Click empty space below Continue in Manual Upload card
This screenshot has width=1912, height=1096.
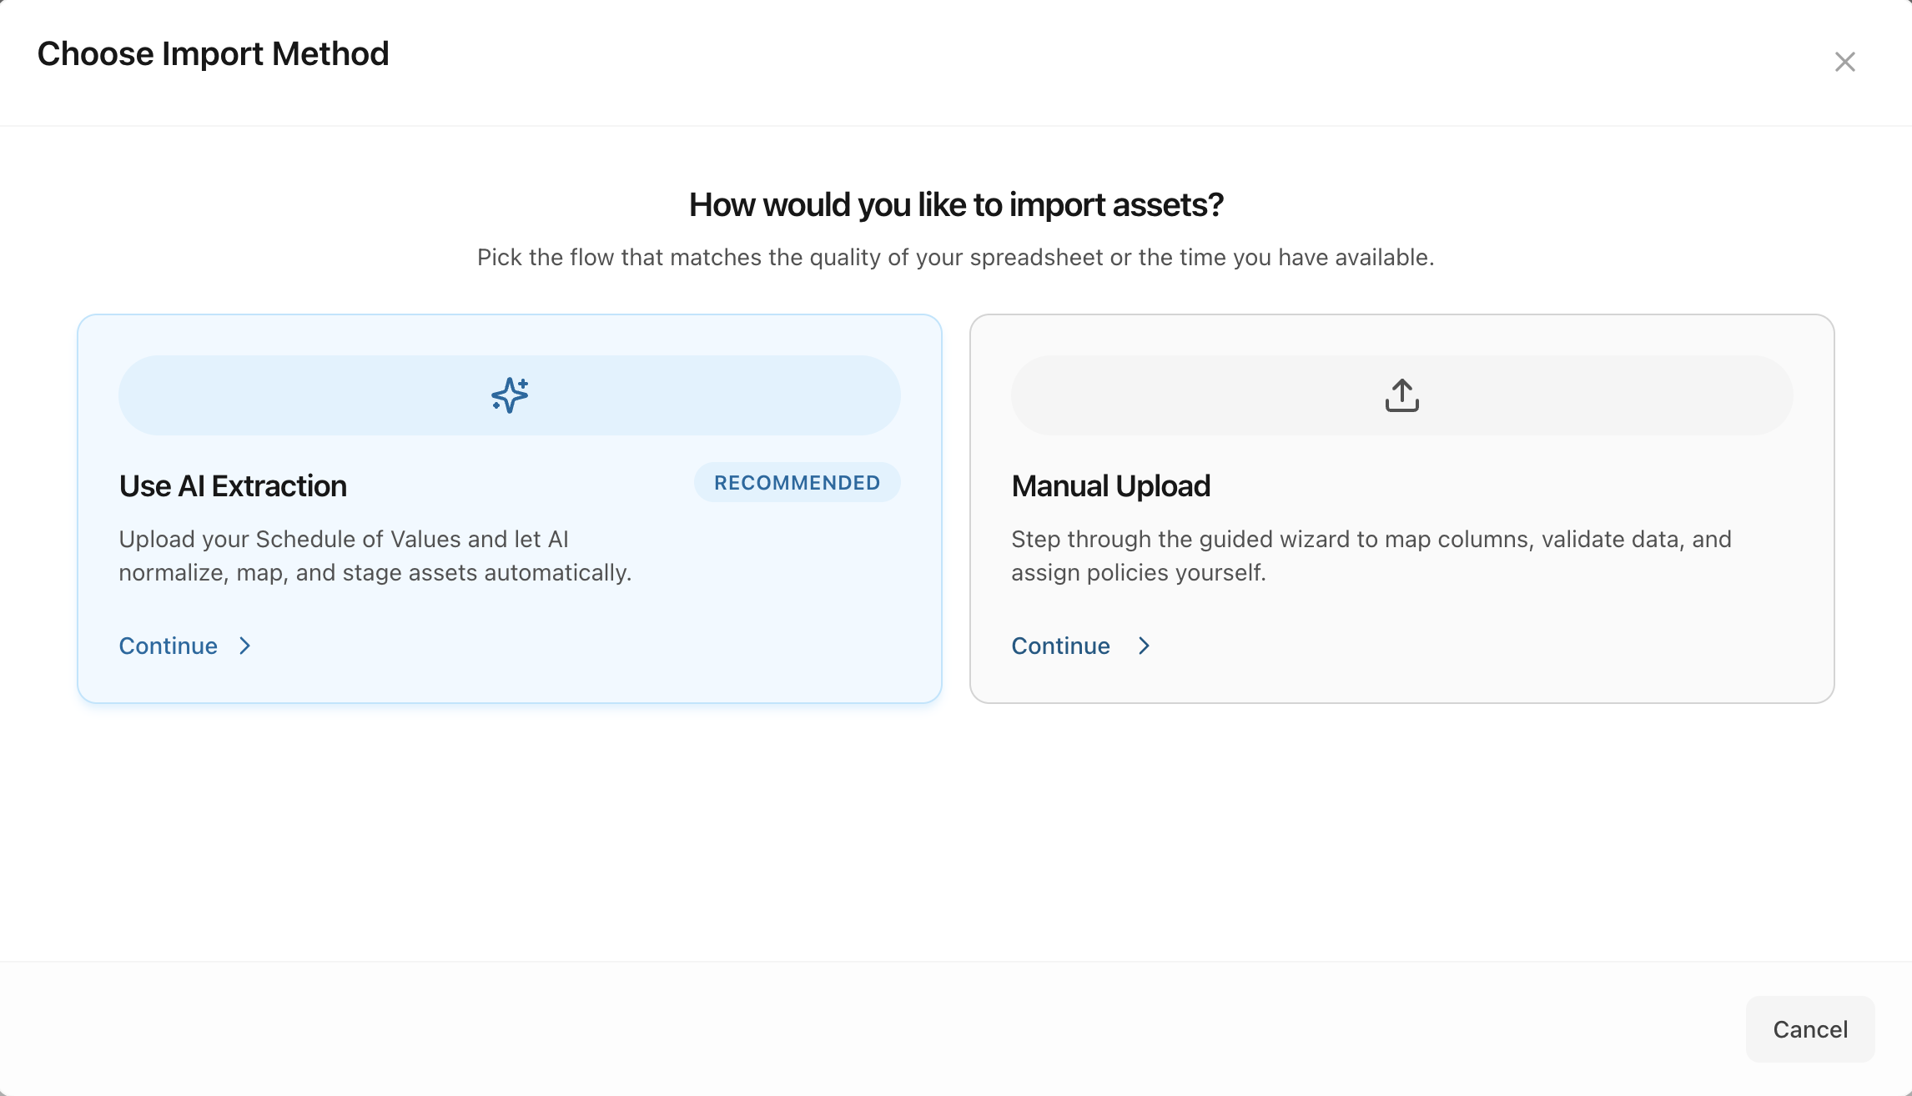[x=1401, y=680]
